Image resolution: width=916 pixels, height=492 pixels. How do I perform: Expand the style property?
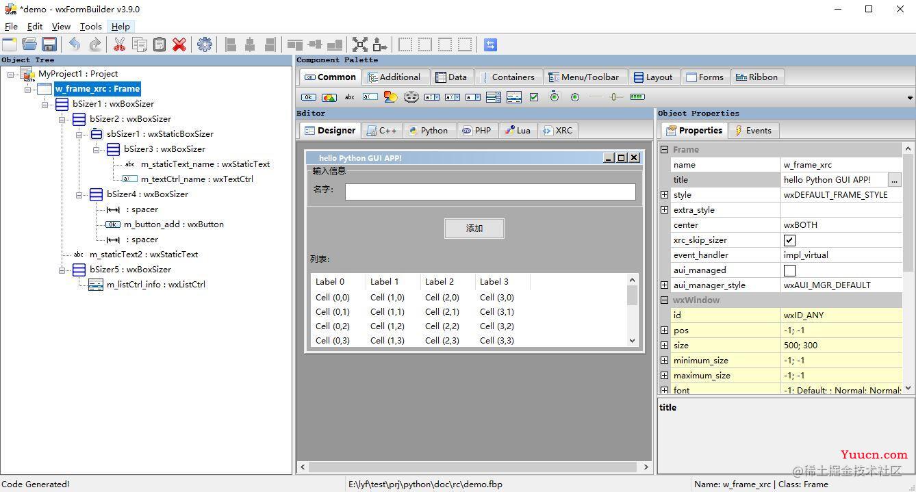pyautogui.click(x=664, y=195)
